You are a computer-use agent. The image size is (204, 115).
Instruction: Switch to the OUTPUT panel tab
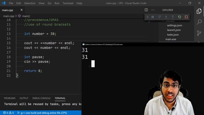point(24,98)
